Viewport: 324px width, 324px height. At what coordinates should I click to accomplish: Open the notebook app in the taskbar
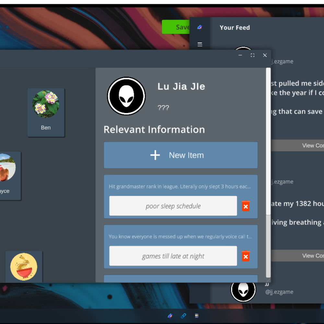click(196, 316)
